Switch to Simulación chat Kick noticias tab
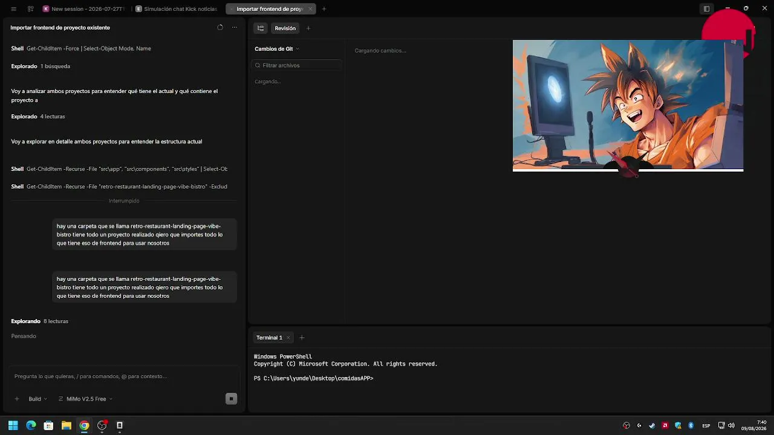774x435 pixels. click(x=177, y=9)
